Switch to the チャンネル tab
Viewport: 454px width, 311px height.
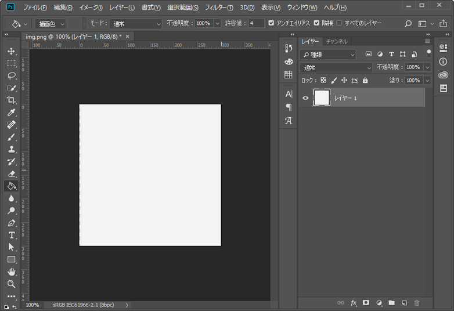point(337,42)
